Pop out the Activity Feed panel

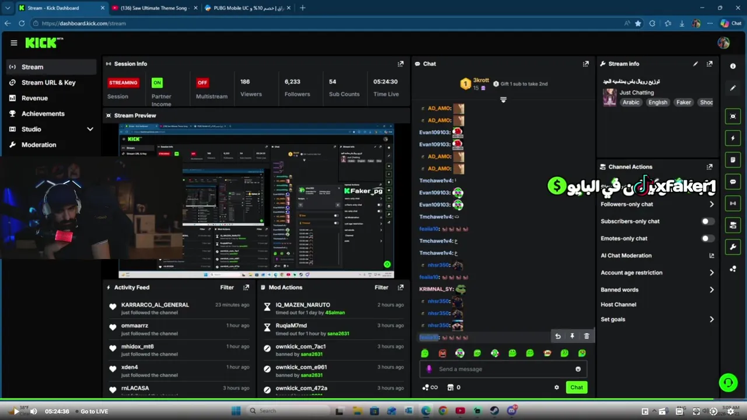[246, 288]
